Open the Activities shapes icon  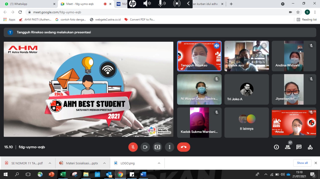(310, 147)
